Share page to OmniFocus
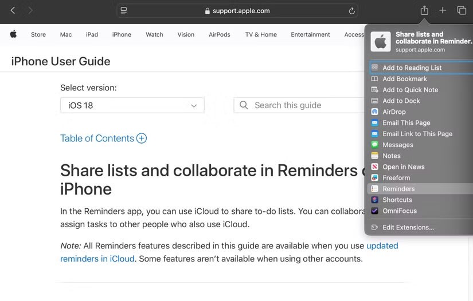The image size is (473, 301). [x=400, y=211]
